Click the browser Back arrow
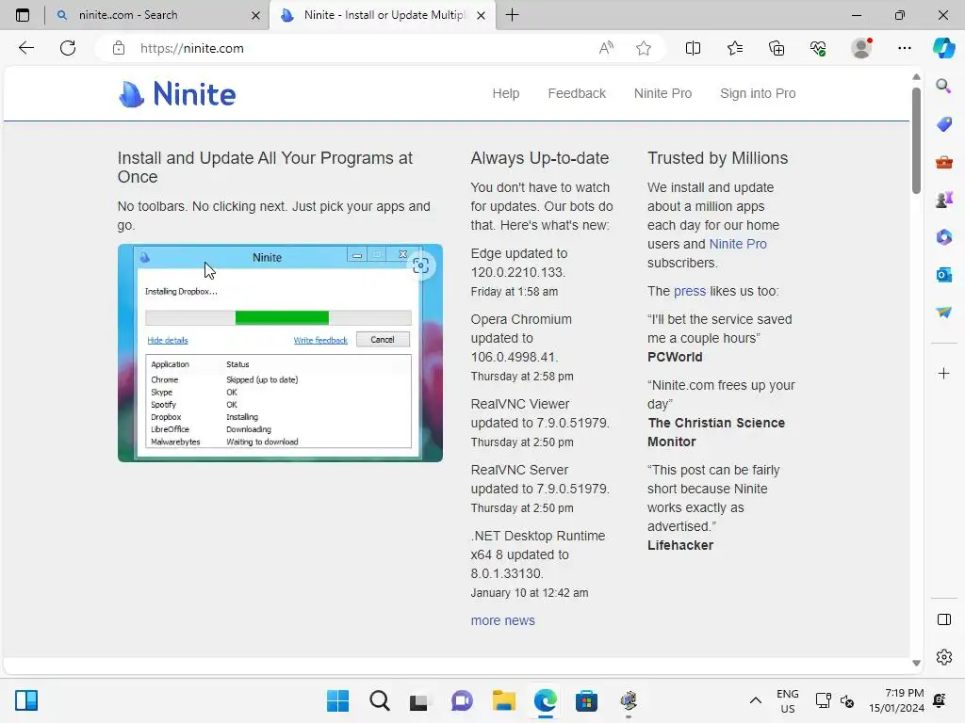 (25, 48)
